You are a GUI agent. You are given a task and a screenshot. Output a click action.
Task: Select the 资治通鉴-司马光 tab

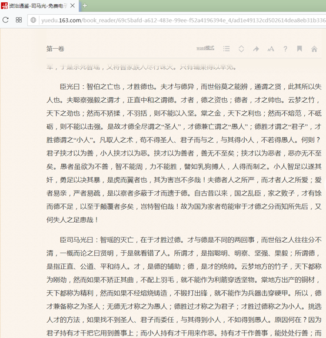pos(39,6)
